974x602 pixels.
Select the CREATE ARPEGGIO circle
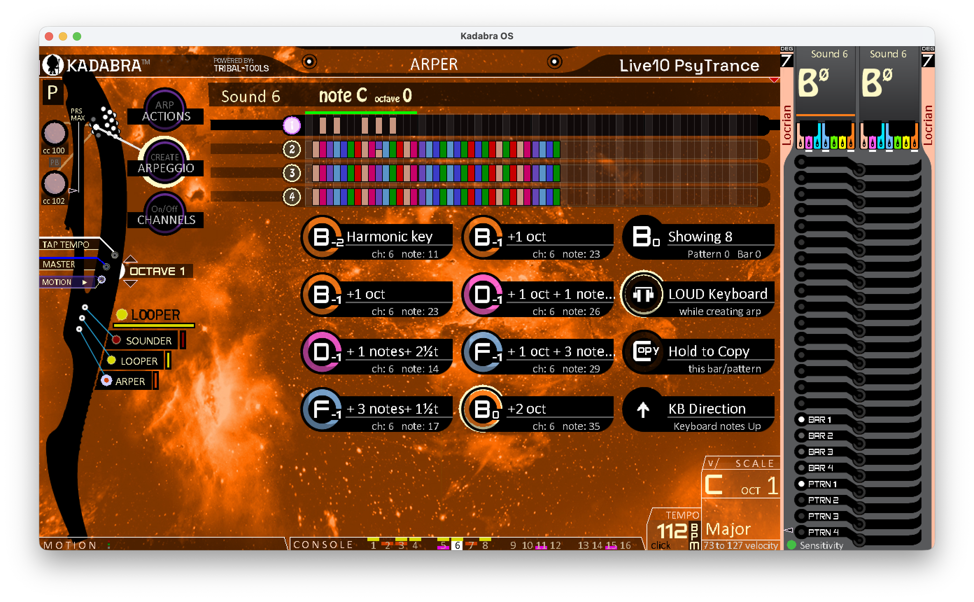pyautogui.click(x=165, y=162)
